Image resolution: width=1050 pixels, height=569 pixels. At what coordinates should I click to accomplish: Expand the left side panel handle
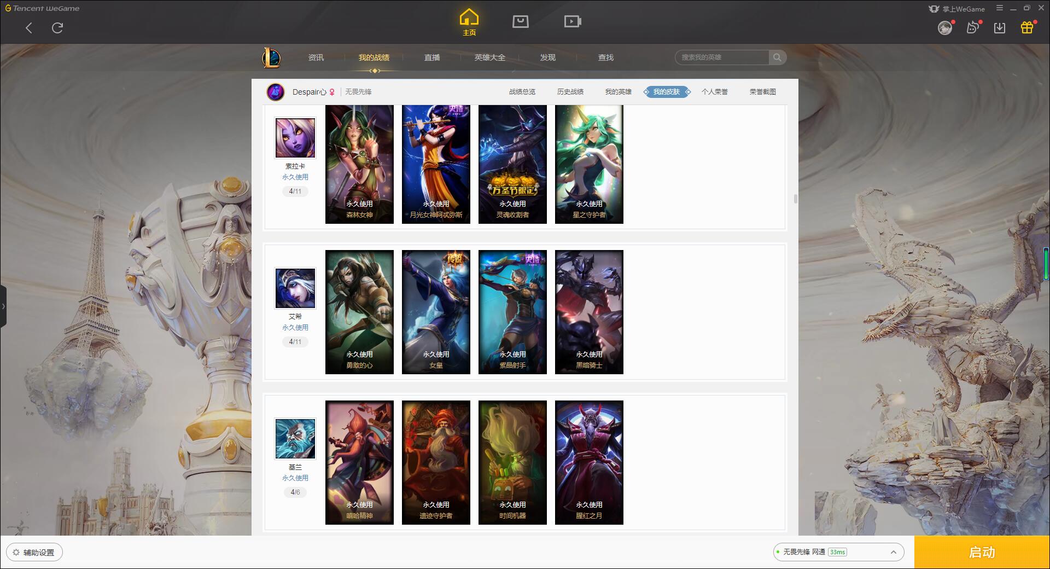pyautogui.click(x=3, y=306)
